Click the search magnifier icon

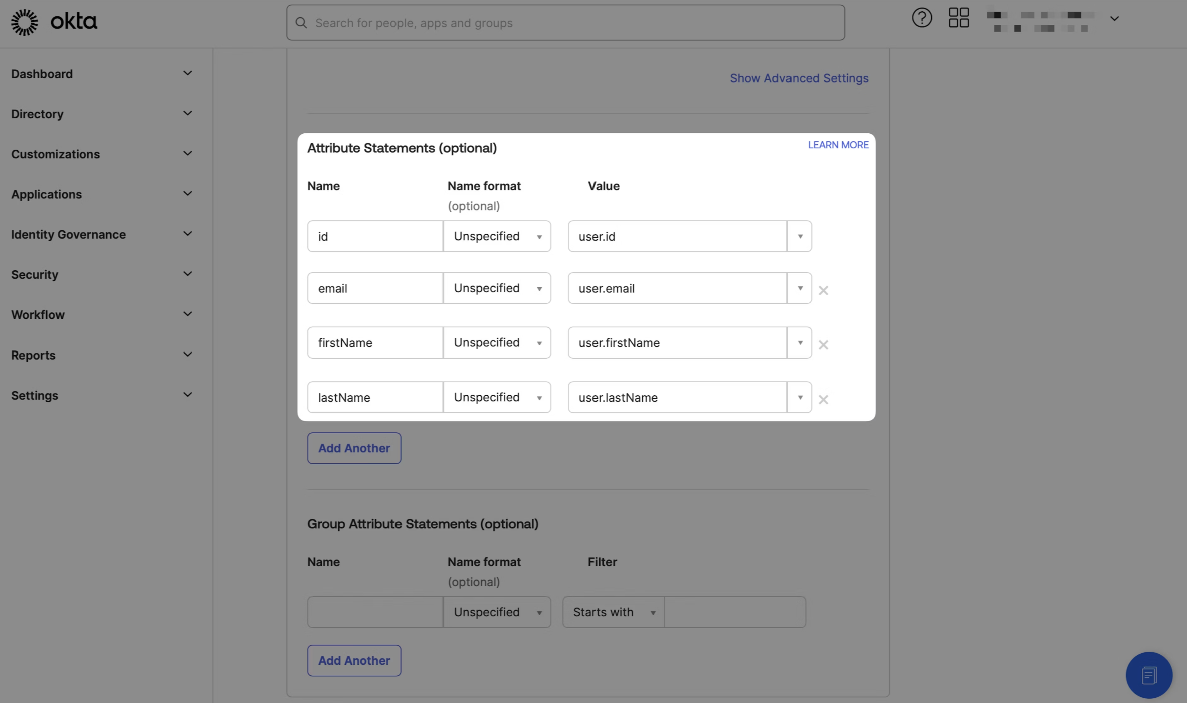point(301,22)
